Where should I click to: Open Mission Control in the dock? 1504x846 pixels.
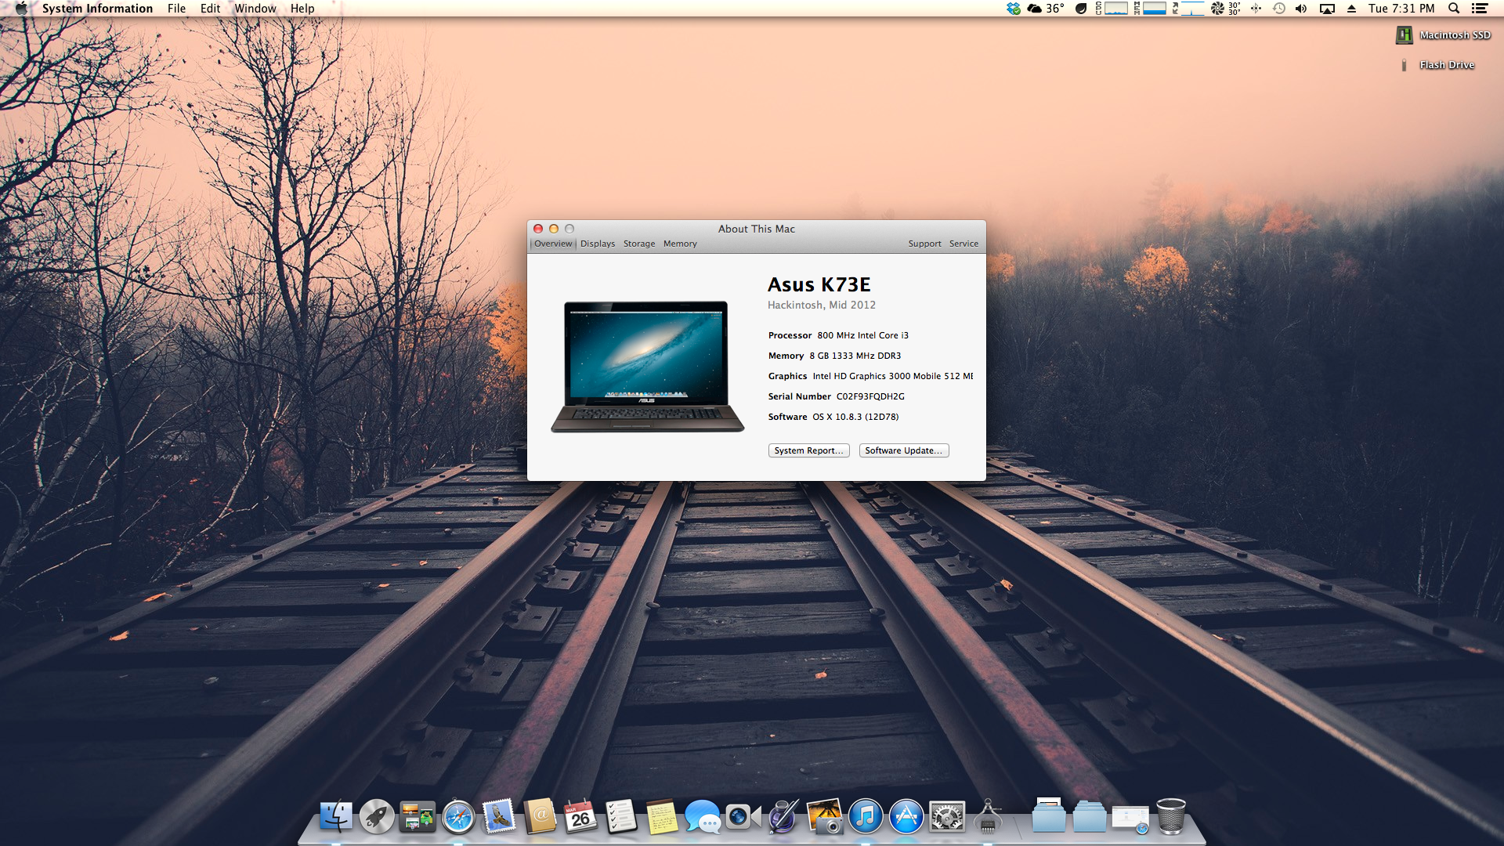click(418, 817)
